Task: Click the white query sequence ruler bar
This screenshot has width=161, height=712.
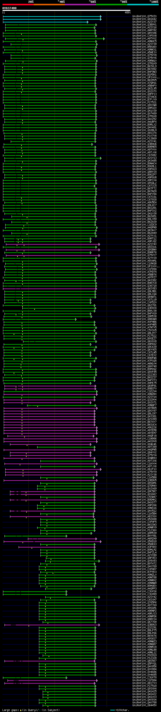Action: point(66,11)
